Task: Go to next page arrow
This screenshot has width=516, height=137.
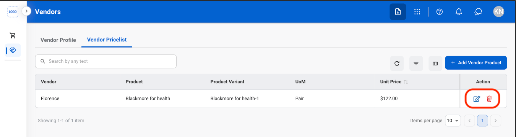Action: pos(496,121)
